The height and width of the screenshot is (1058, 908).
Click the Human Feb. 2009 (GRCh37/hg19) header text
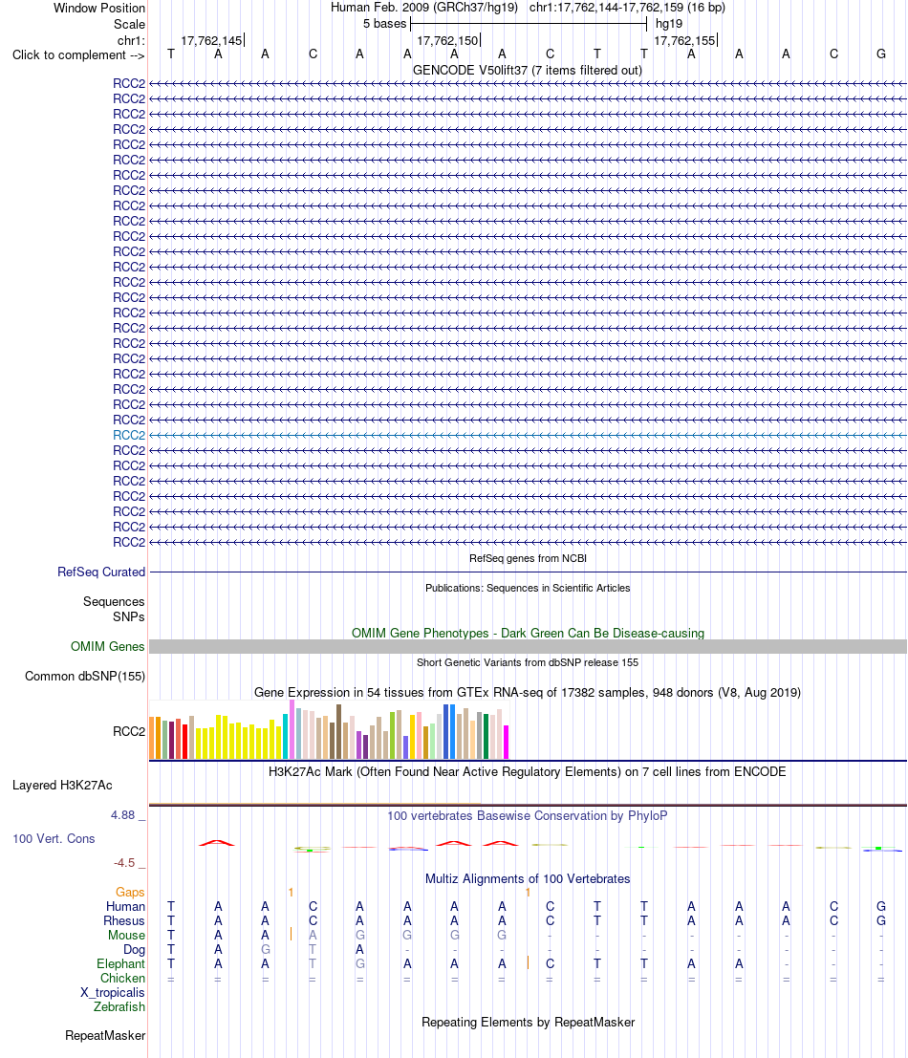pyautogui.click(x=423, y=8)
